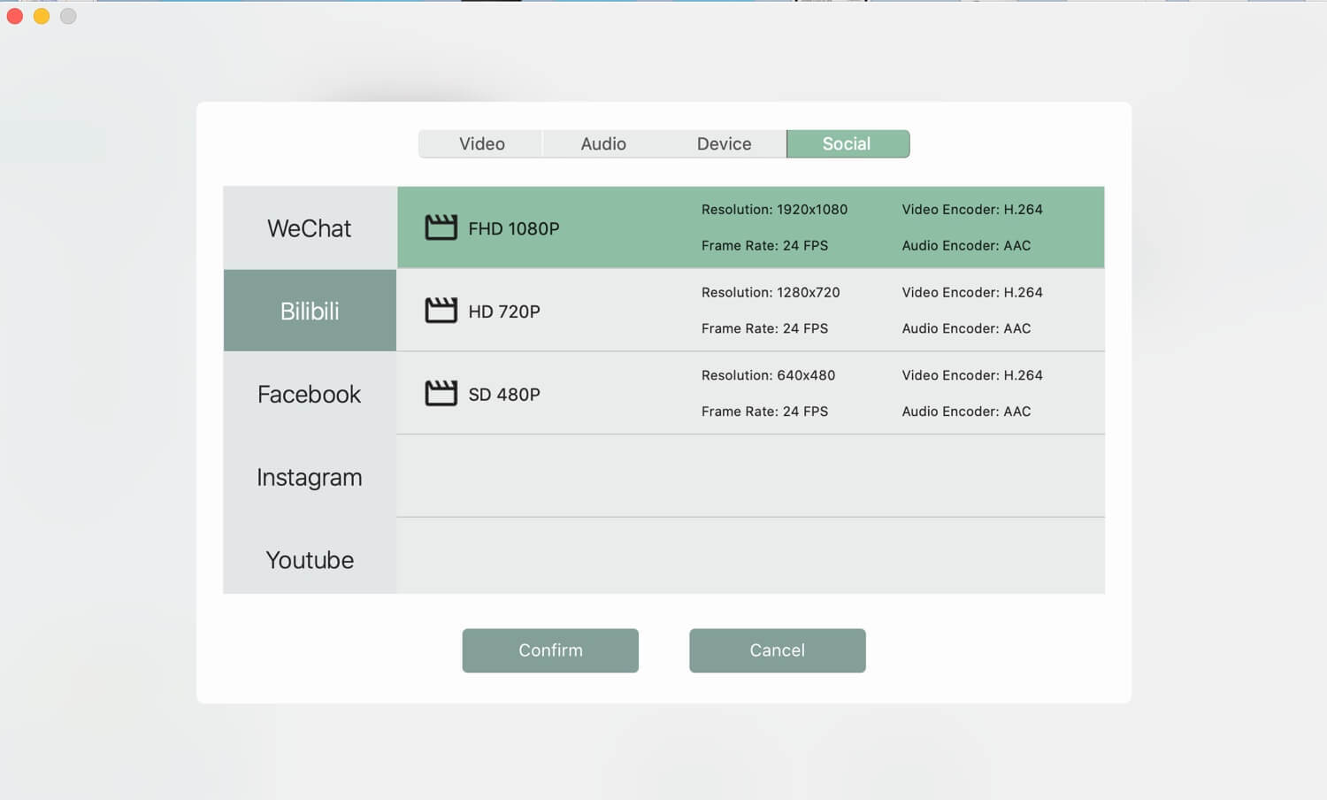This screenshot has height=800, width=1327.
Task: Click Audio Encoder: AAC in 1080P row
Action: click(966, 245)
